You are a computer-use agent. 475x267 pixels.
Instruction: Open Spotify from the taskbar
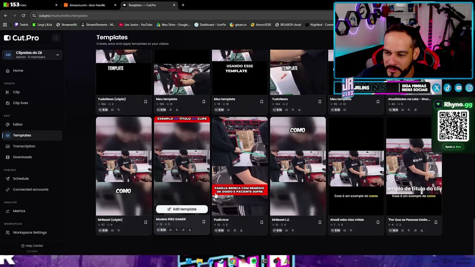254,261
